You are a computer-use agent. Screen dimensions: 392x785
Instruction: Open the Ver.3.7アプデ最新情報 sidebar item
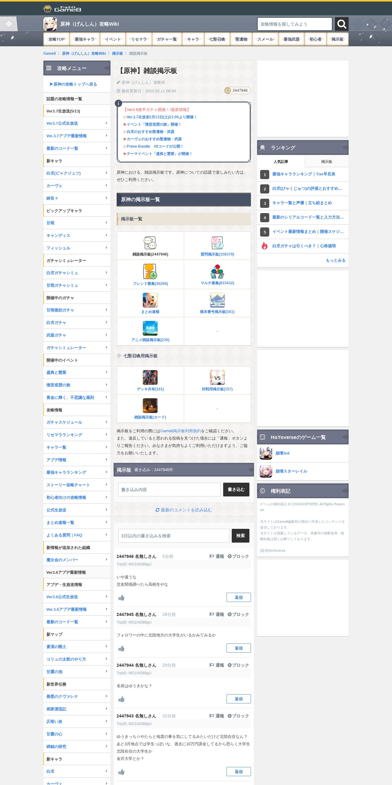coord(77,136)
